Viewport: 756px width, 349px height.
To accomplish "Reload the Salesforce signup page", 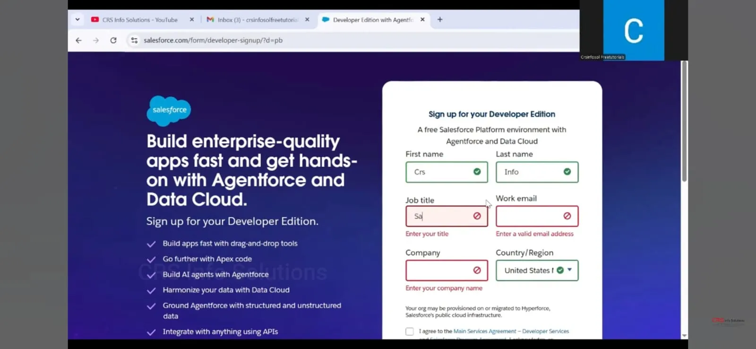I will (113, 41).
